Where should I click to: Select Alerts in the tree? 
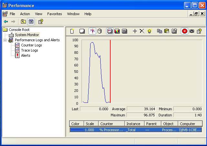coord(26,55)
